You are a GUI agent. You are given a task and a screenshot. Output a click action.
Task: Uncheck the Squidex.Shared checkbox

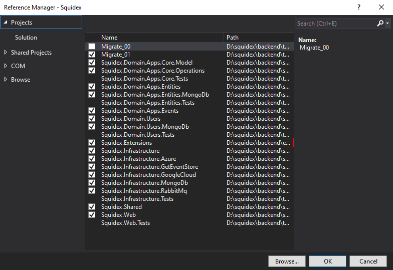tap(92, 206)
